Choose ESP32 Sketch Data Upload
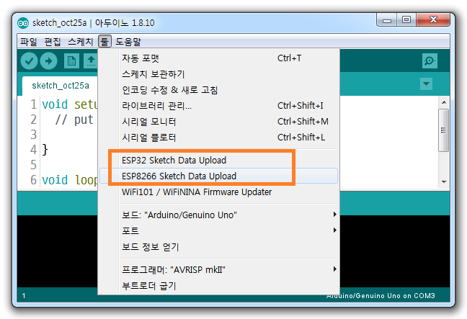467x319 pixels. click(219, 160)
